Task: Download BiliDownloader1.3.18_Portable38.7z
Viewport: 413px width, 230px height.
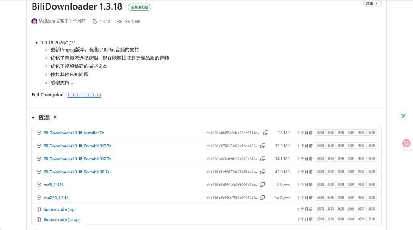Action: (x=76, y=172)
